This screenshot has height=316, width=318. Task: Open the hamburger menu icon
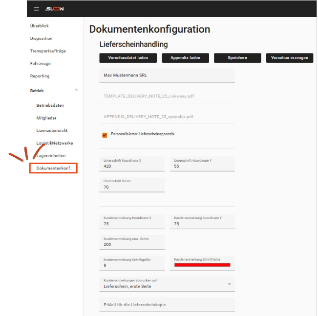coord(36,9)
